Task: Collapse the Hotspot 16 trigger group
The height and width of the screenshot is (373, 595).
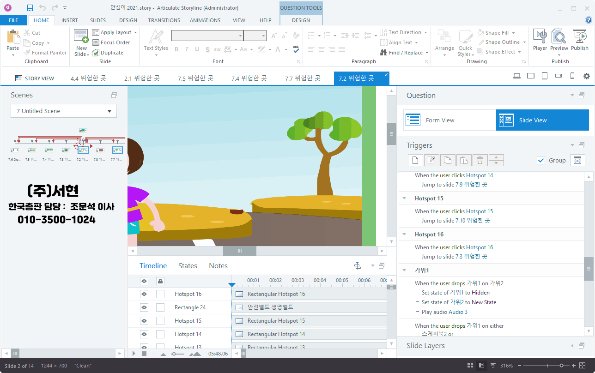Action: click(x=404, y=235)
